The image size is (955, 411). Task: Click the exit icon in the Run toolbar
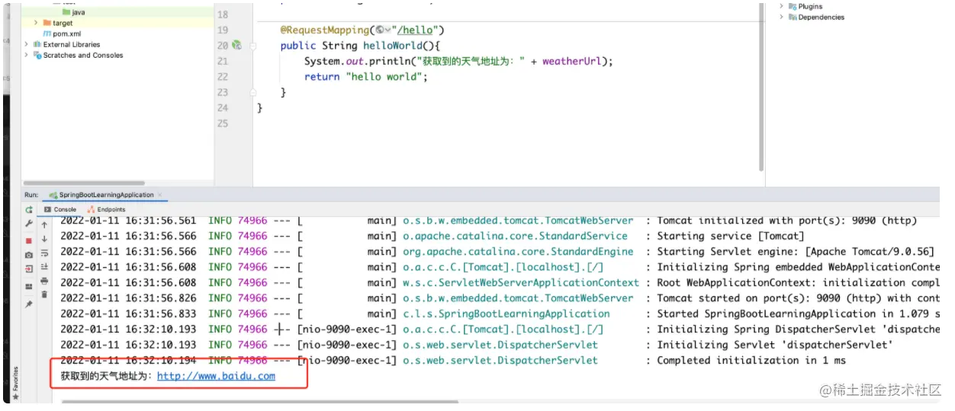pyautogui.click(x=29, y=269)
